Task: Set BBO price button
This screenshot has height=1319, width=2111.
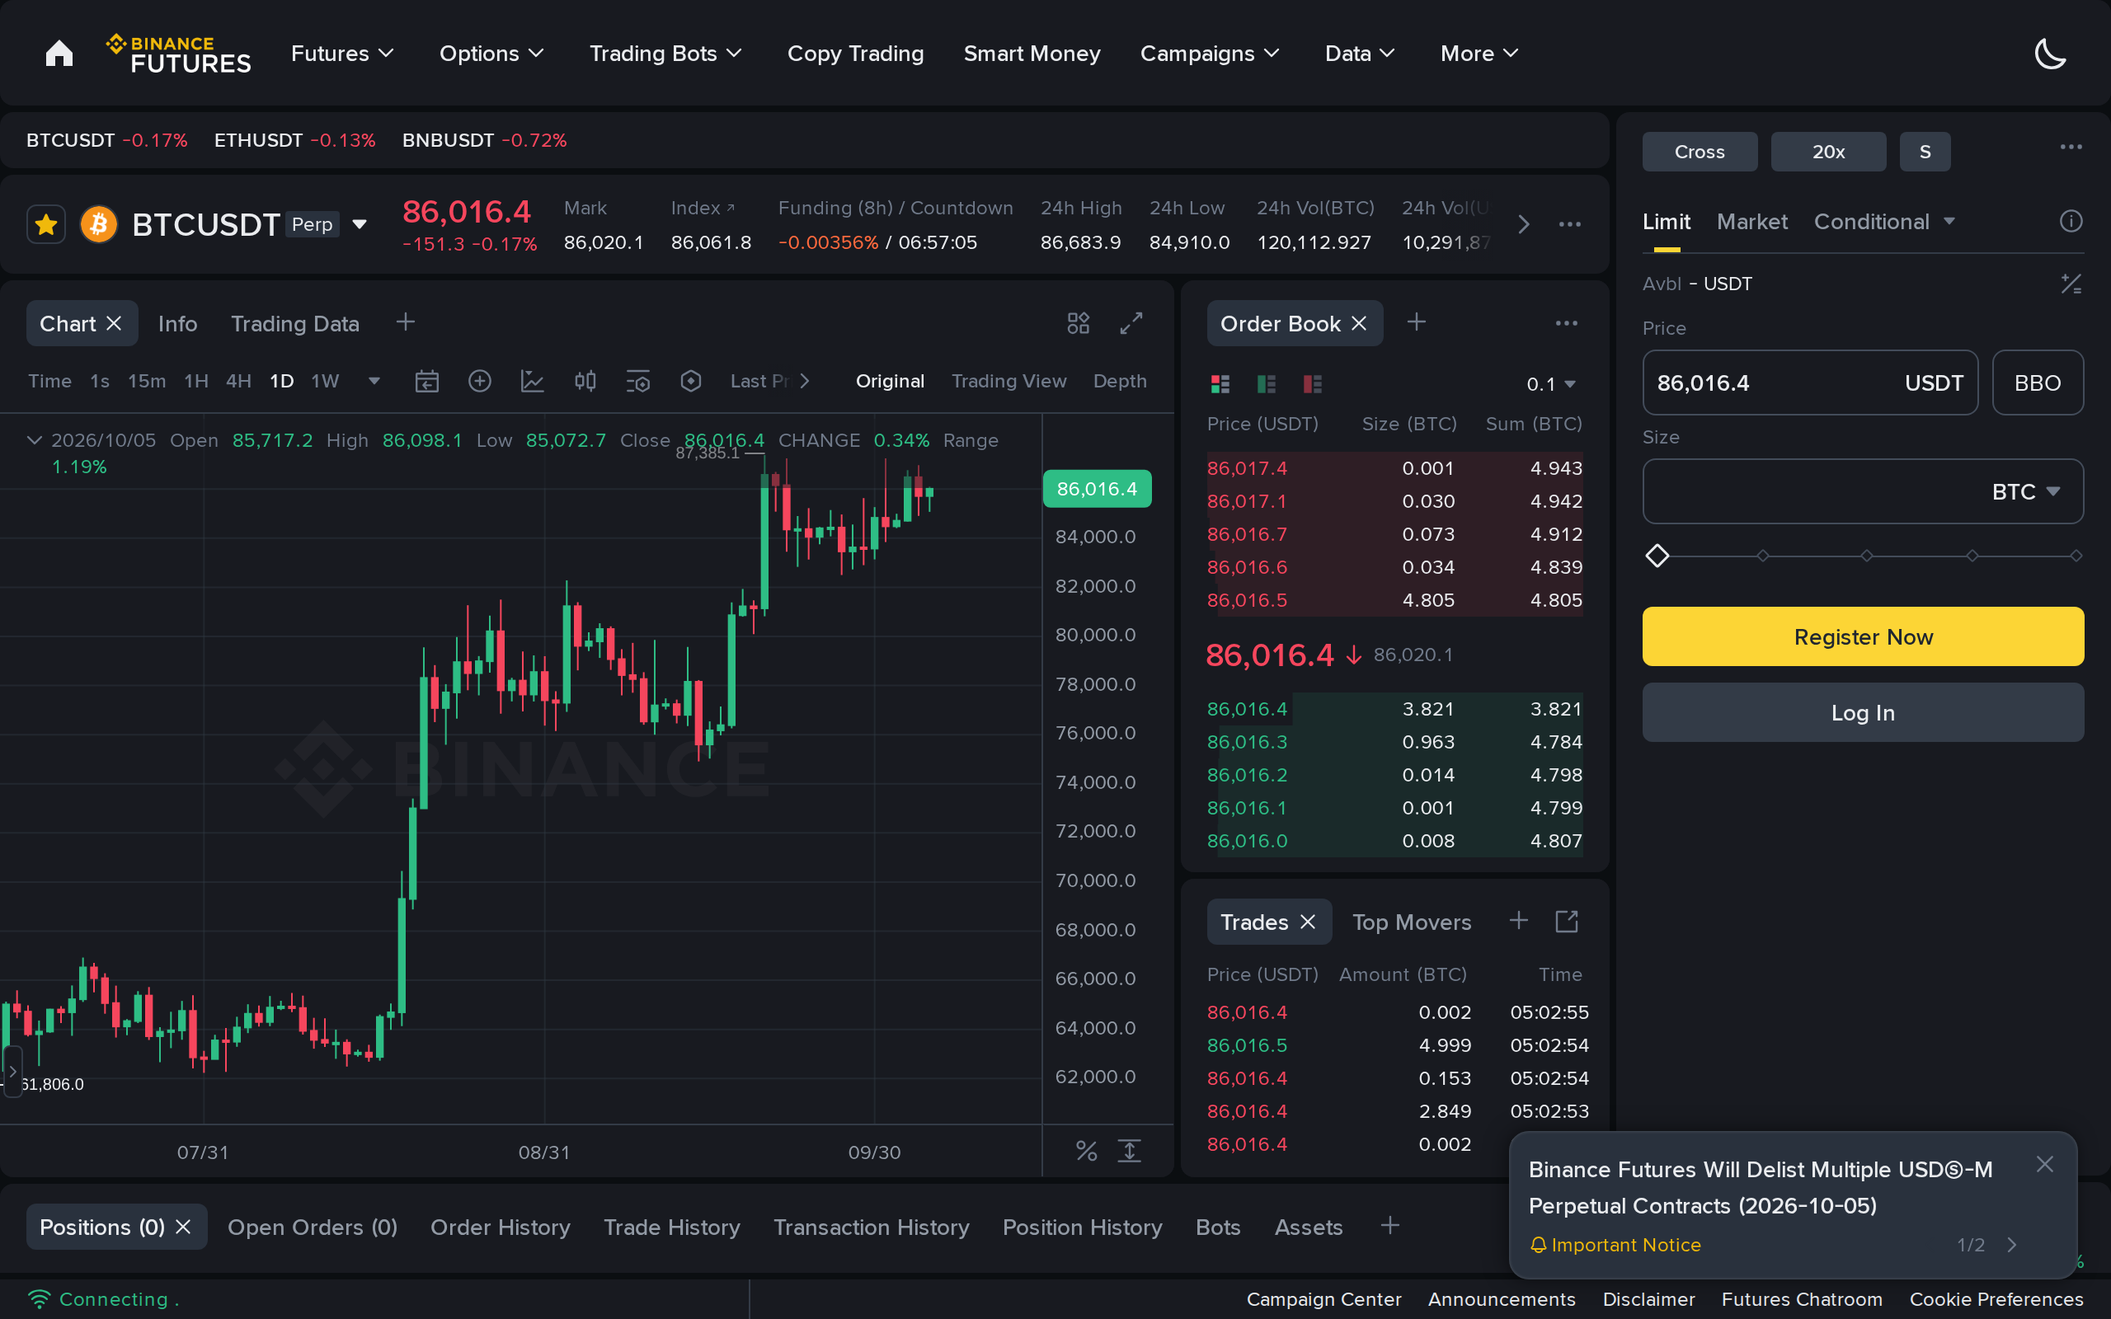Action: [x=2037, y=383]
